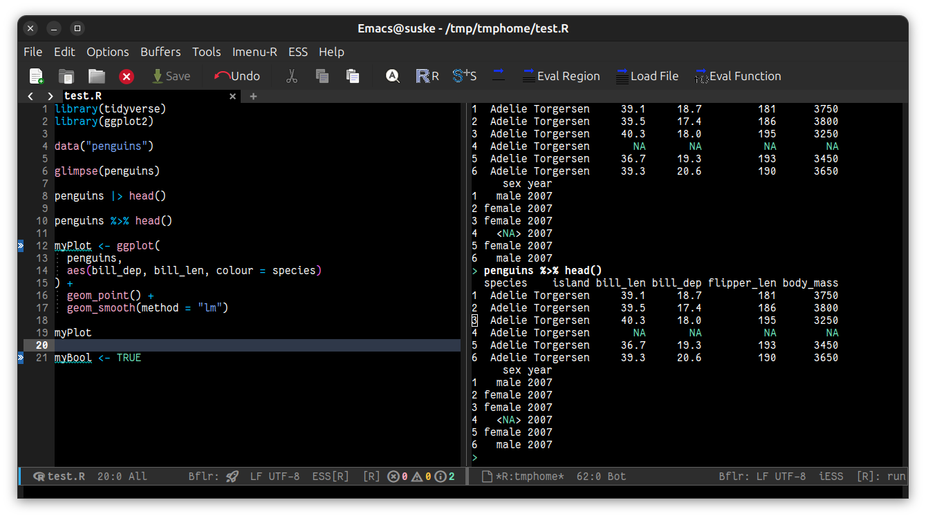Click LF UTF-8 in left modeline

[x=275, y=477]
